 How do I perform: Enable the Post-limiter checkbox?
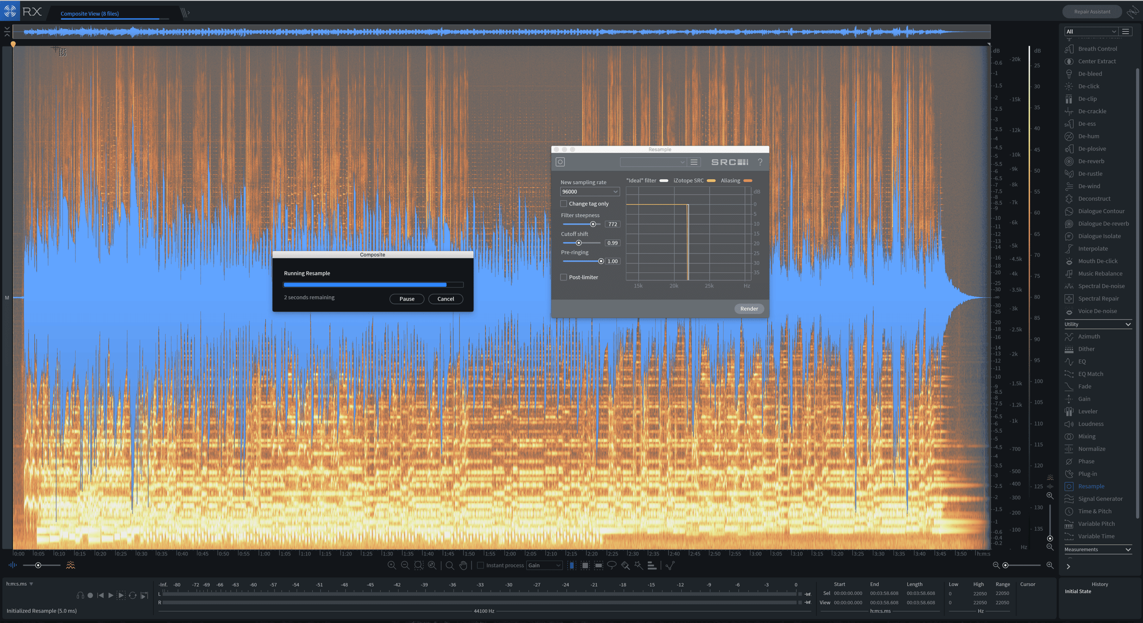tap(564, 277)
